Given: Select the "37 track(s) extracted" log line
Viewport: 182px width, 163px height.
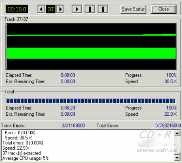Looking at the screenshot, I should coord(21,153).
